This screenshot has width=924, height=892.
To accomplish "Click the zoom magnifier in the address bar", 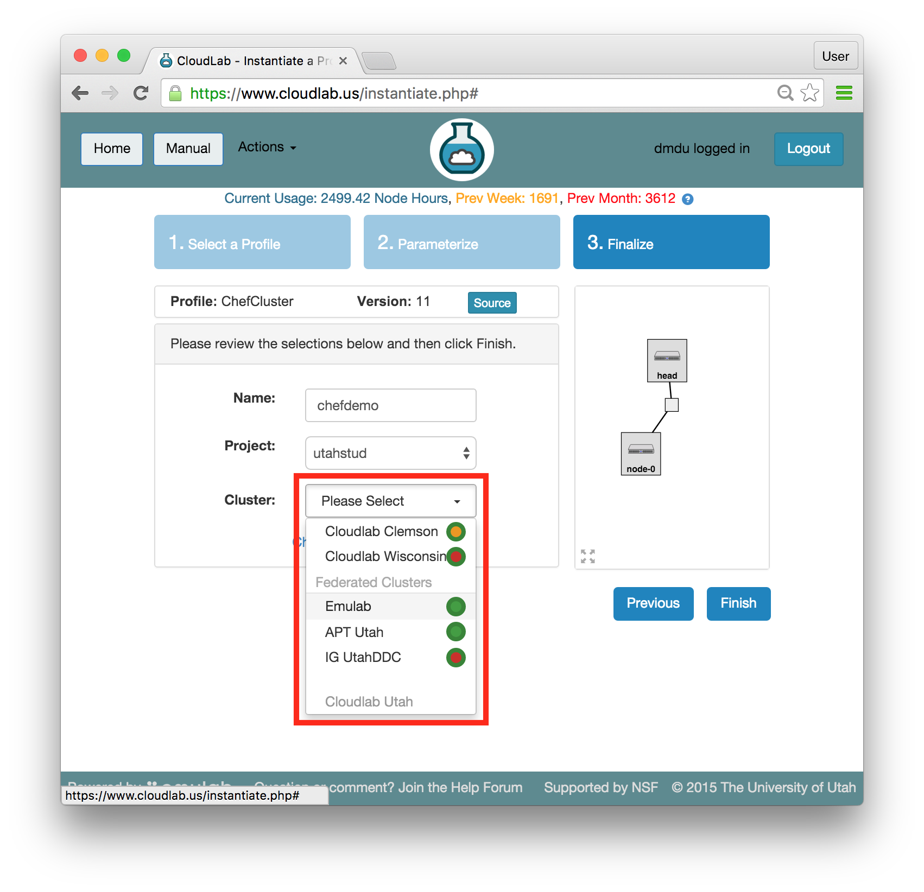I will (785, 93).
